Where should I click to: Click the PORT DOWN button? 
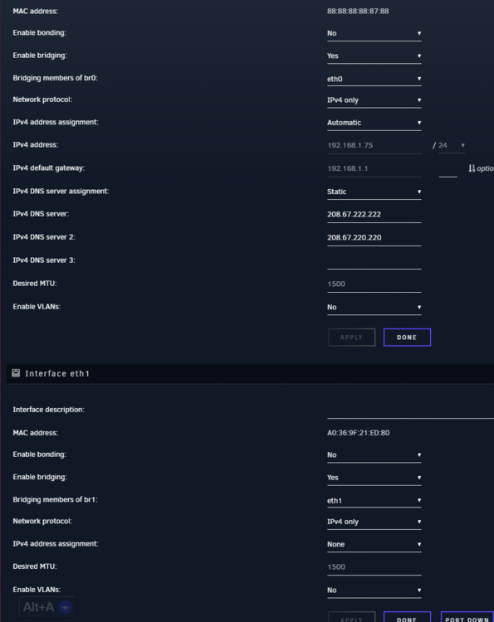click(467, 617)
